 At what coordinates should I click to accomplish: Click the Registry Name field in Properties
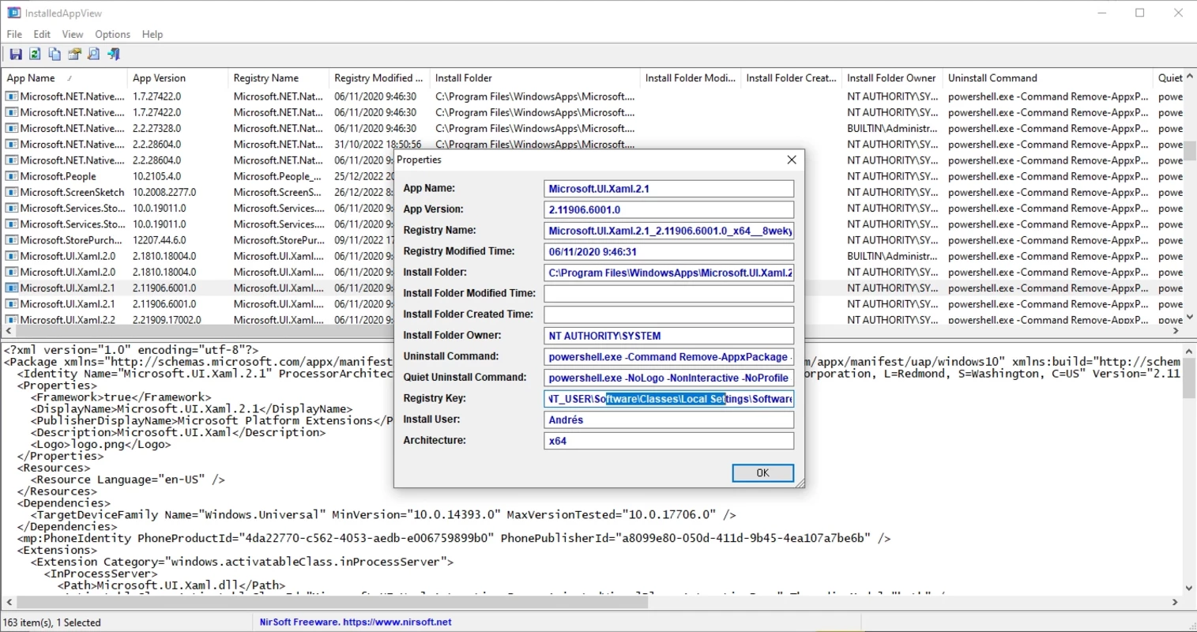[668, 231]
